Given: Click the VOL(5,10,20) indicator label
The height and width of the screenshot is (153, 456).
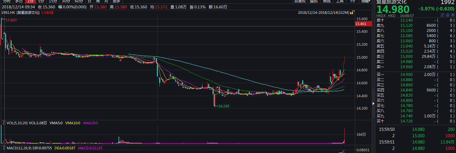Looking at the screenshot, I should pos(17,123).
